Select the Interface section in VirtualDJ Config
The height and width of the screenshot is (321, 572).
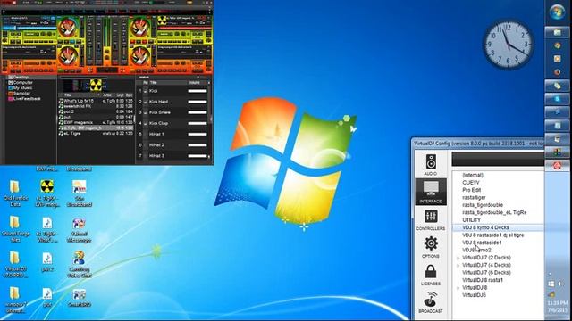pos(431,192)
